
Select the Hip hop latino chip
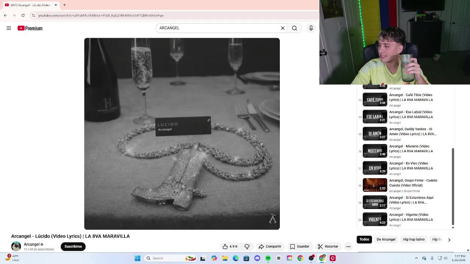tap(414, 239)
